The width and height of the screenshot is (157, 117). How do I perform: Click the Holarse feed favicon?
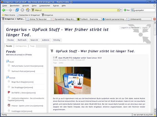click(9, 105)
